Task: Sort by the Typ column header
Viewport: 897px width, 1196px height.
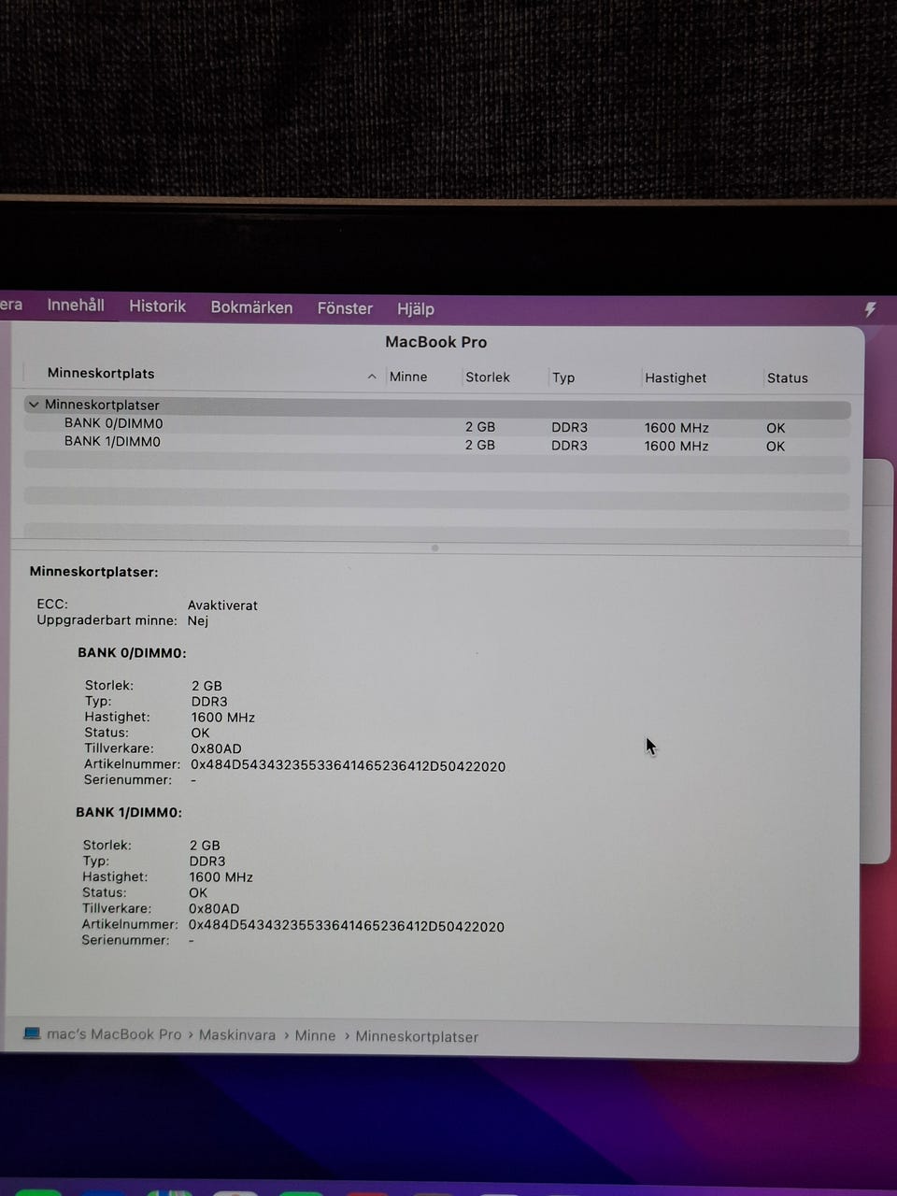Action: coord(563,377)
